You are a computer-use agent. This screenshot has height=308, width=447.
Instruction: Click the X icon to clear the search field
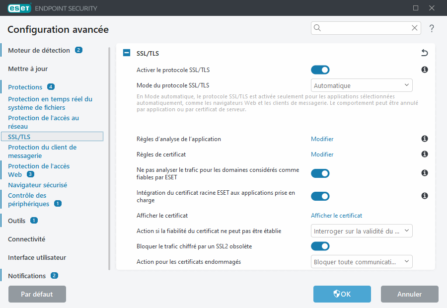tap(415, 28)
